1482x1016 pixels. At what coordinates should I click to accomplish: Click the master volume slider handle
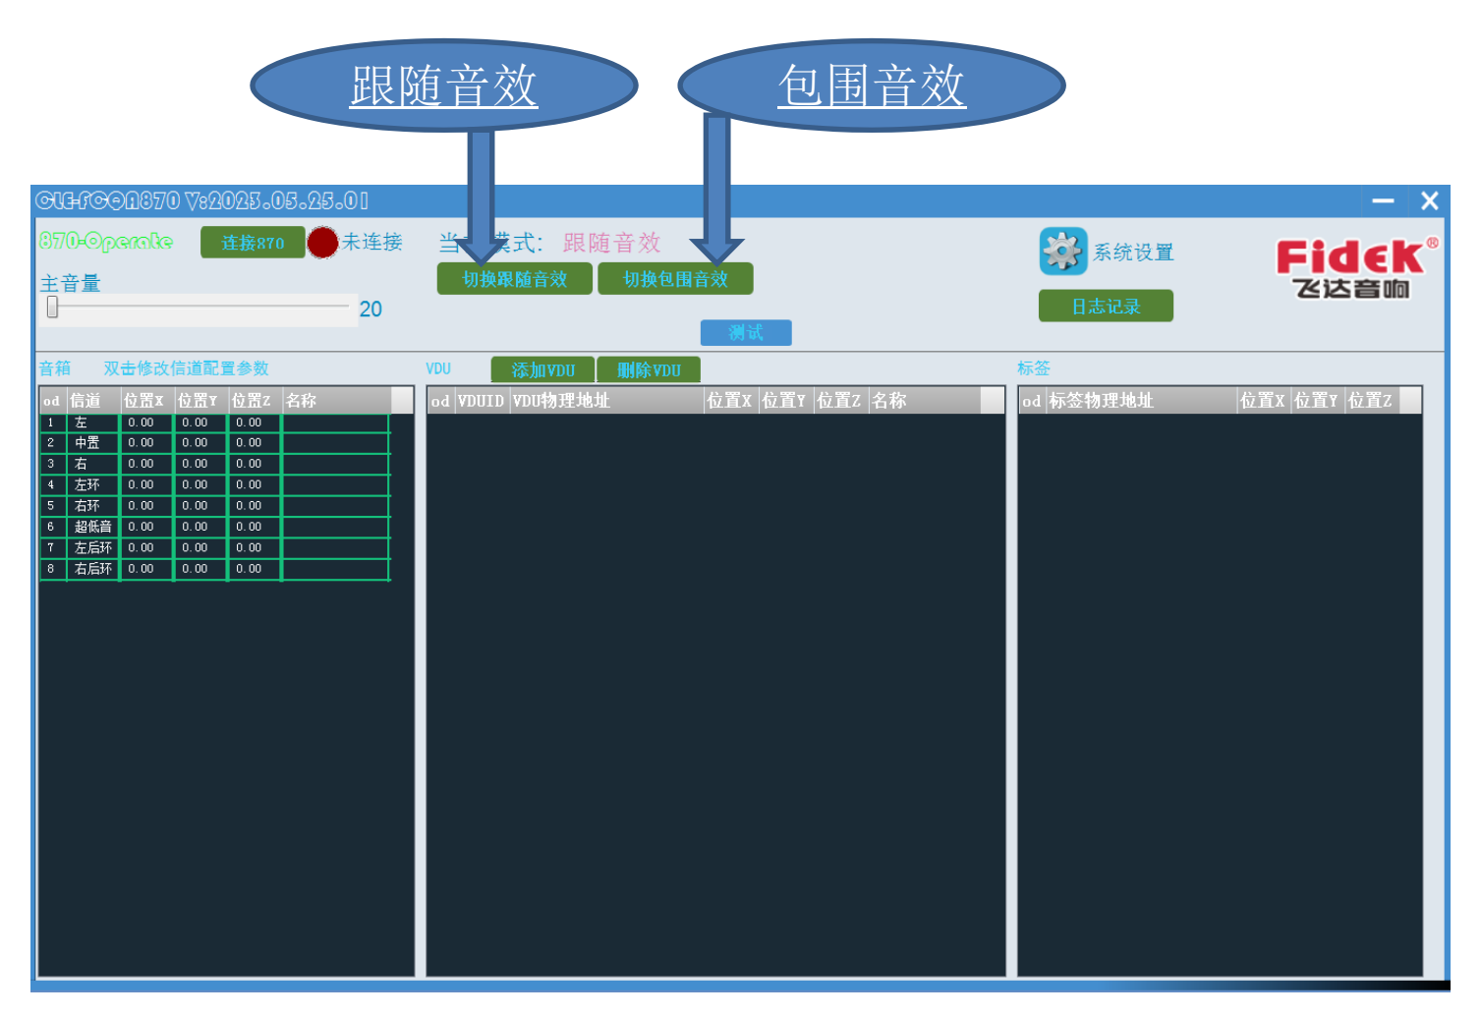click(53, 308)
